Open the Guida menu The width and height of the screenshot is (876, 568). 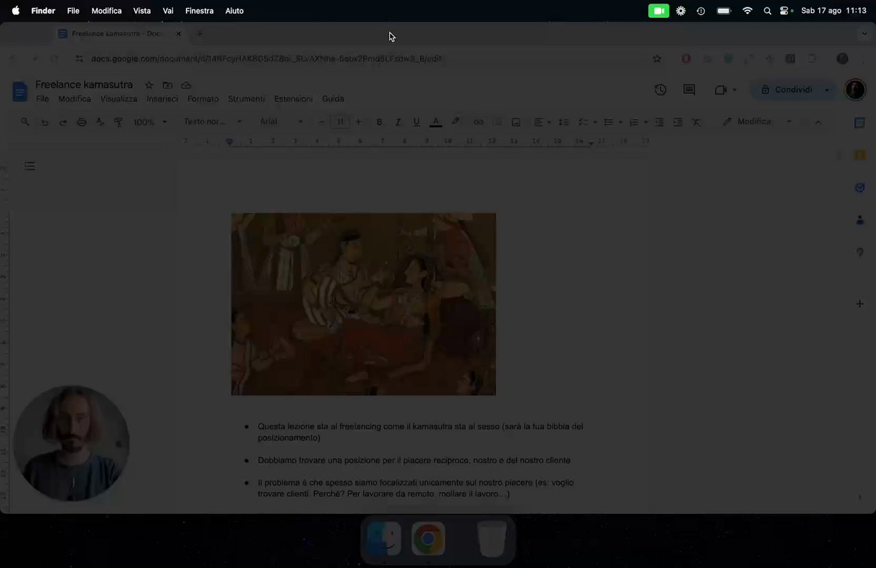(333, 99)
